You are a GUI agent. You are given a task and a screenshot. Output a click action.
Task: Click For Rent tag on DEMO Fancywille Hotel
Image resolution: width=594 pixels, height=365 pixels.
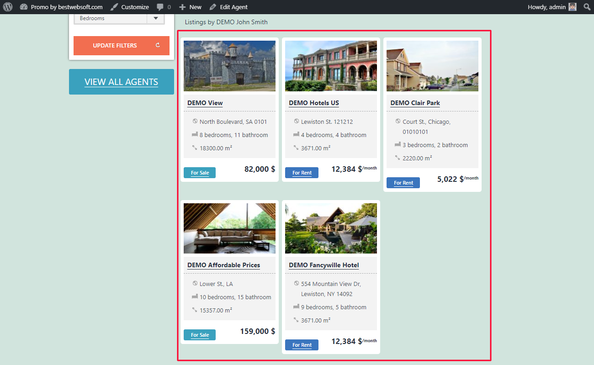click(x=302, y=345)
